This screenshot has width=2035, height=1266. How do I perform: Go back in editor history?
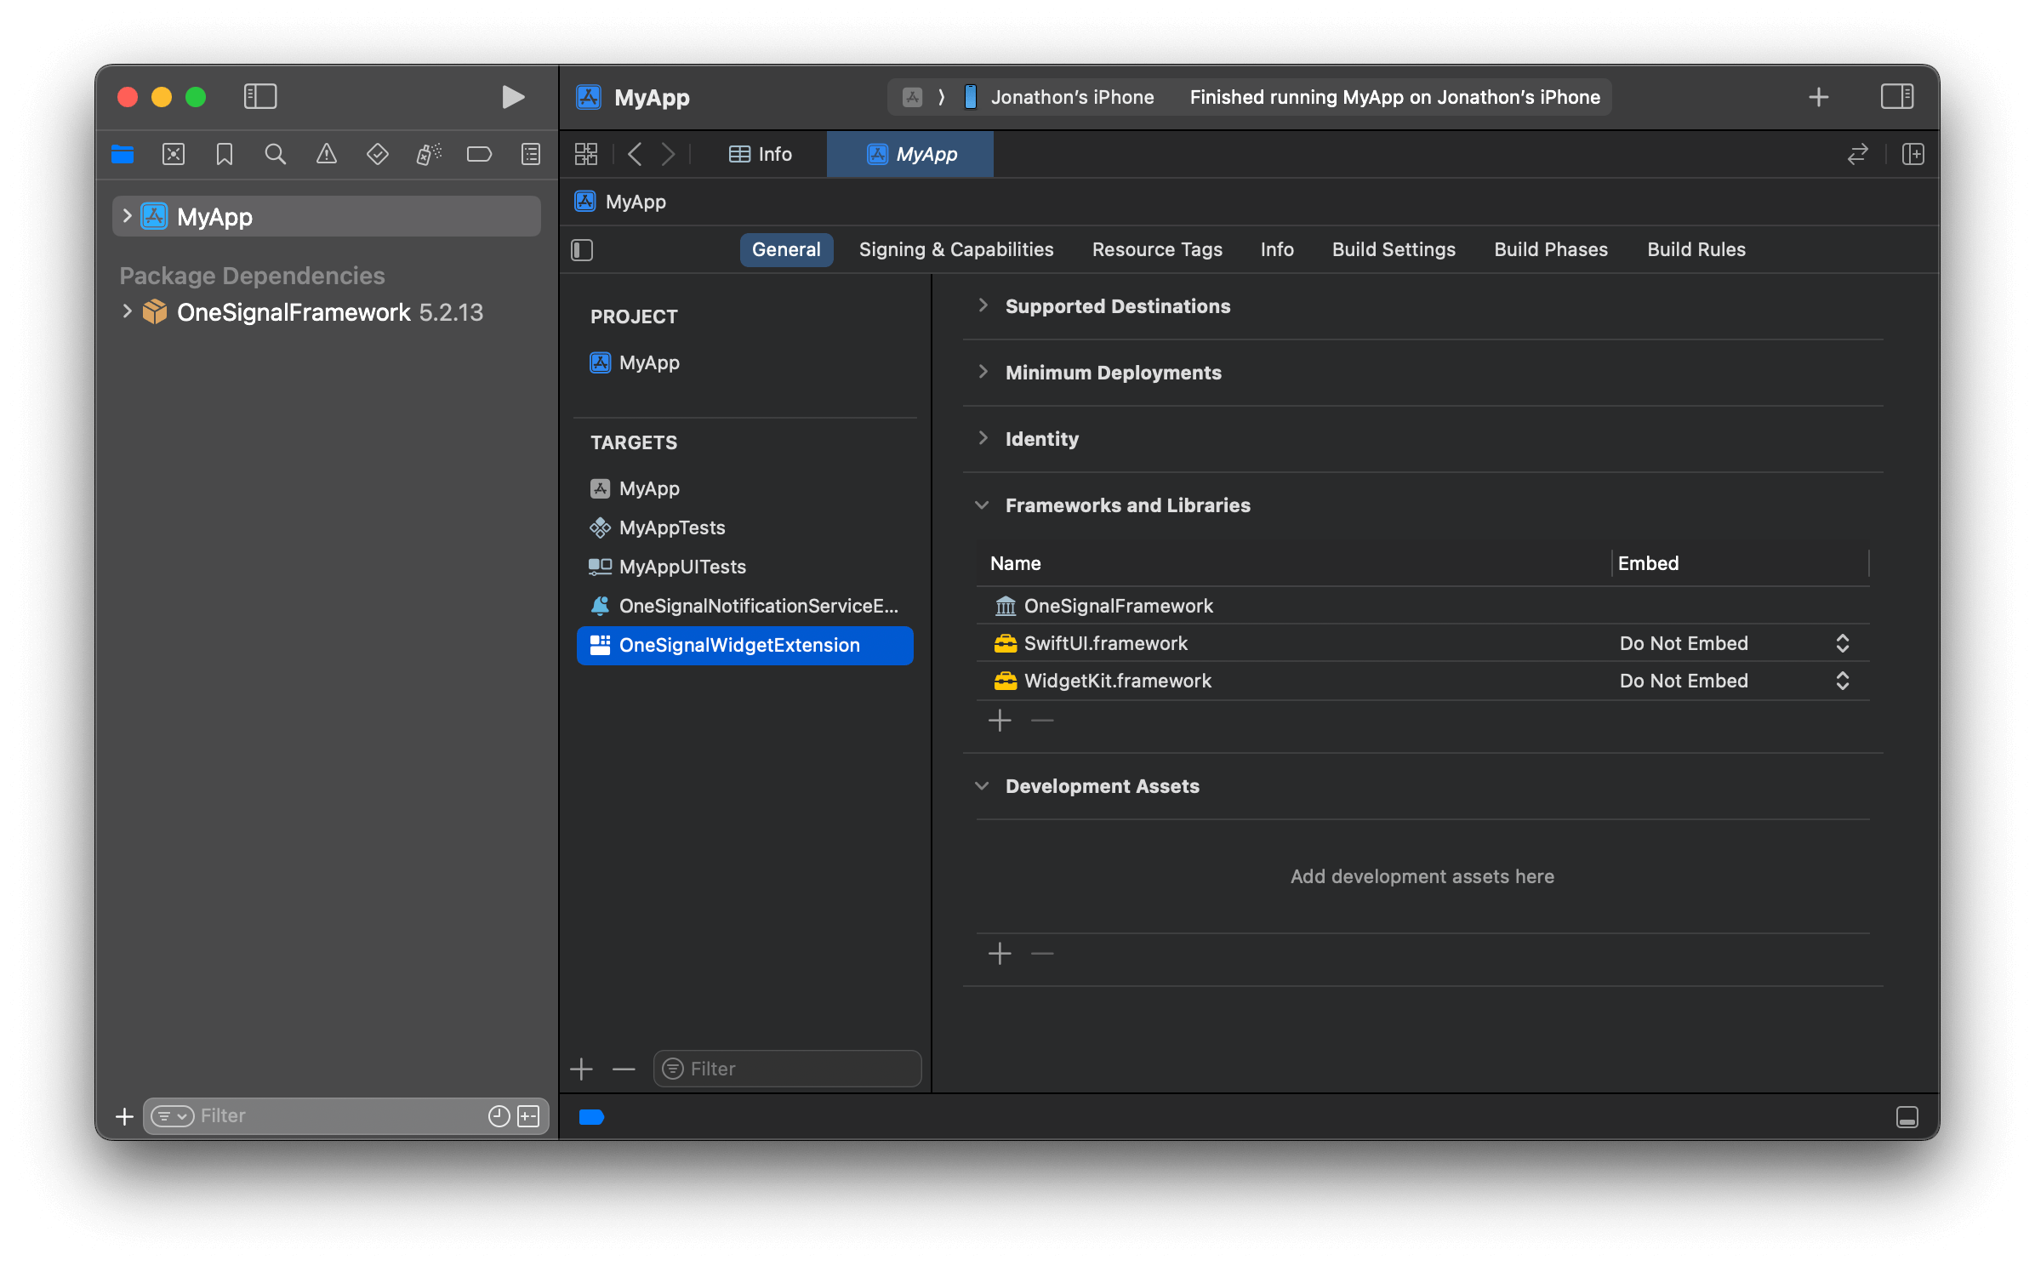635,154
